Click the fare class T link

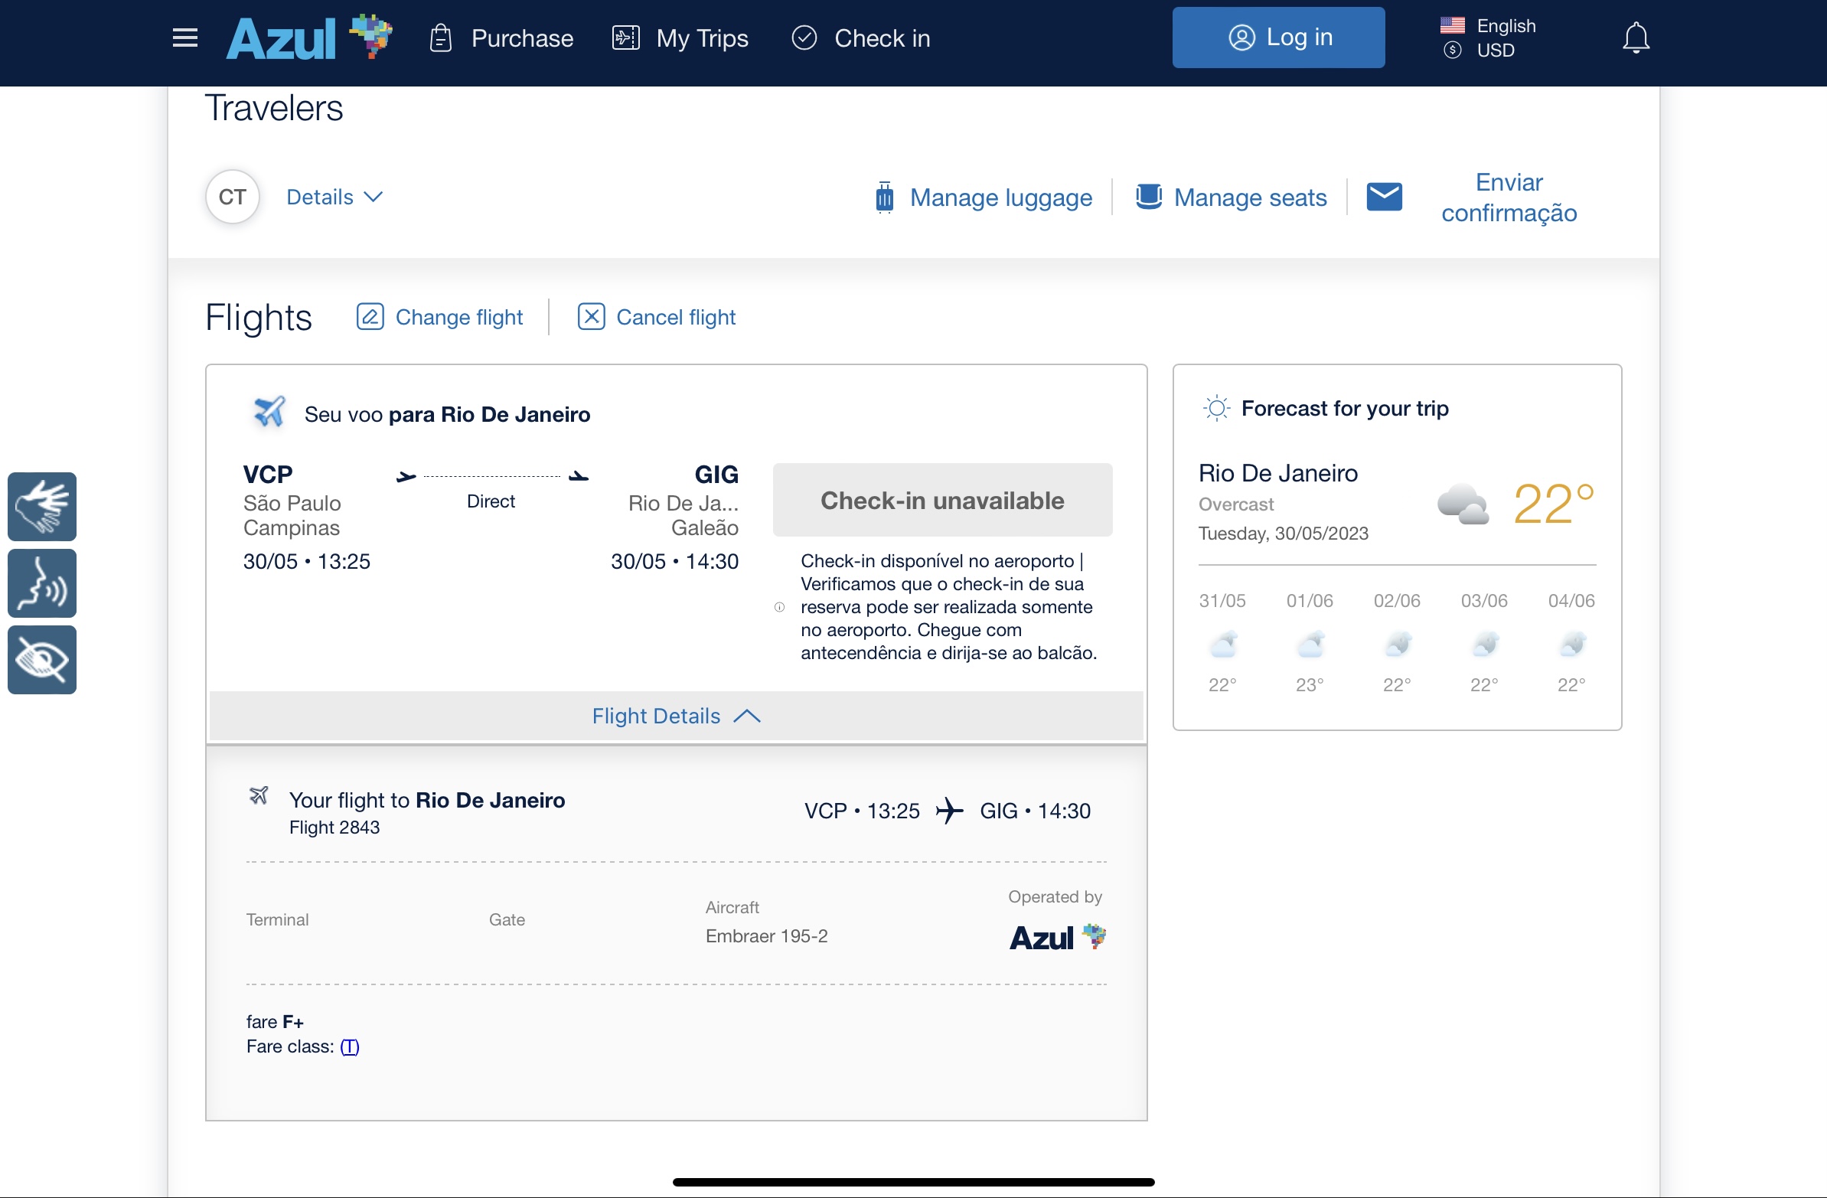[349, 1046]
